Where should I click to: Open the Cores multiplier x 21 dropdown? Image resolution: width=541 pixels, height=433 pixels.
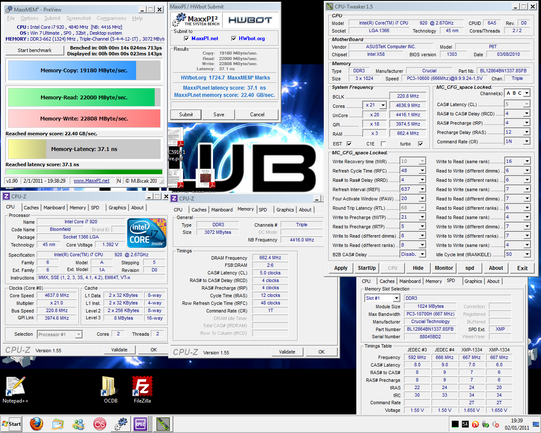(x=383, y=105)
